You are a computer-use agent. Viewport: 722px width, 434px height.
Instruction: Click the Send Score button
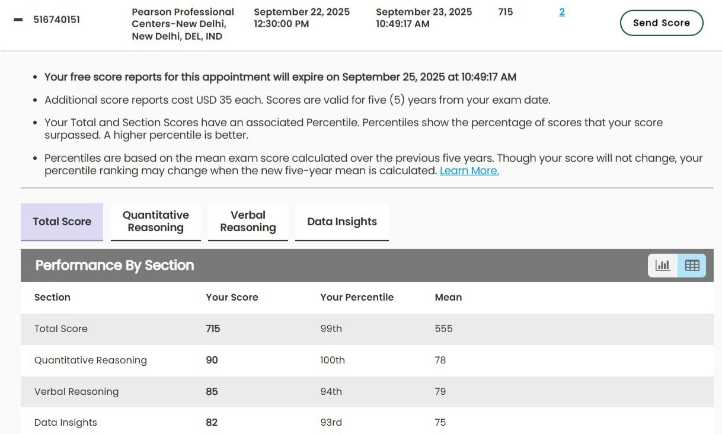(661, 23)
